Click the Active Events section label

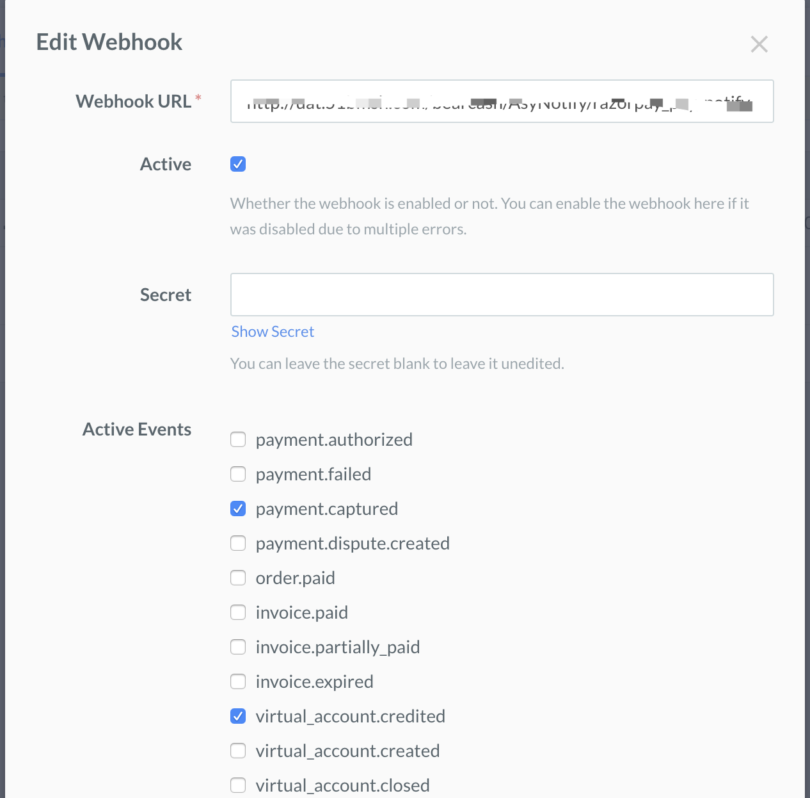pyautogui.click(x=136, y=429)
